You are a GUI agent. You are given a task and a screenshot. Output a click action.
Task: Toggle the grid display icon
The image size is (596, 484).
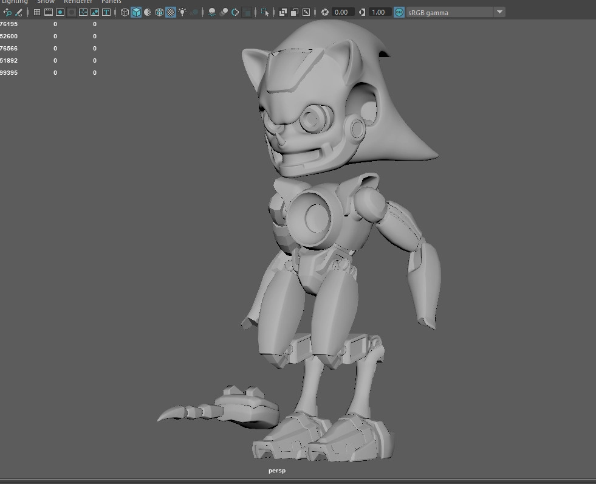coord(37,12)
